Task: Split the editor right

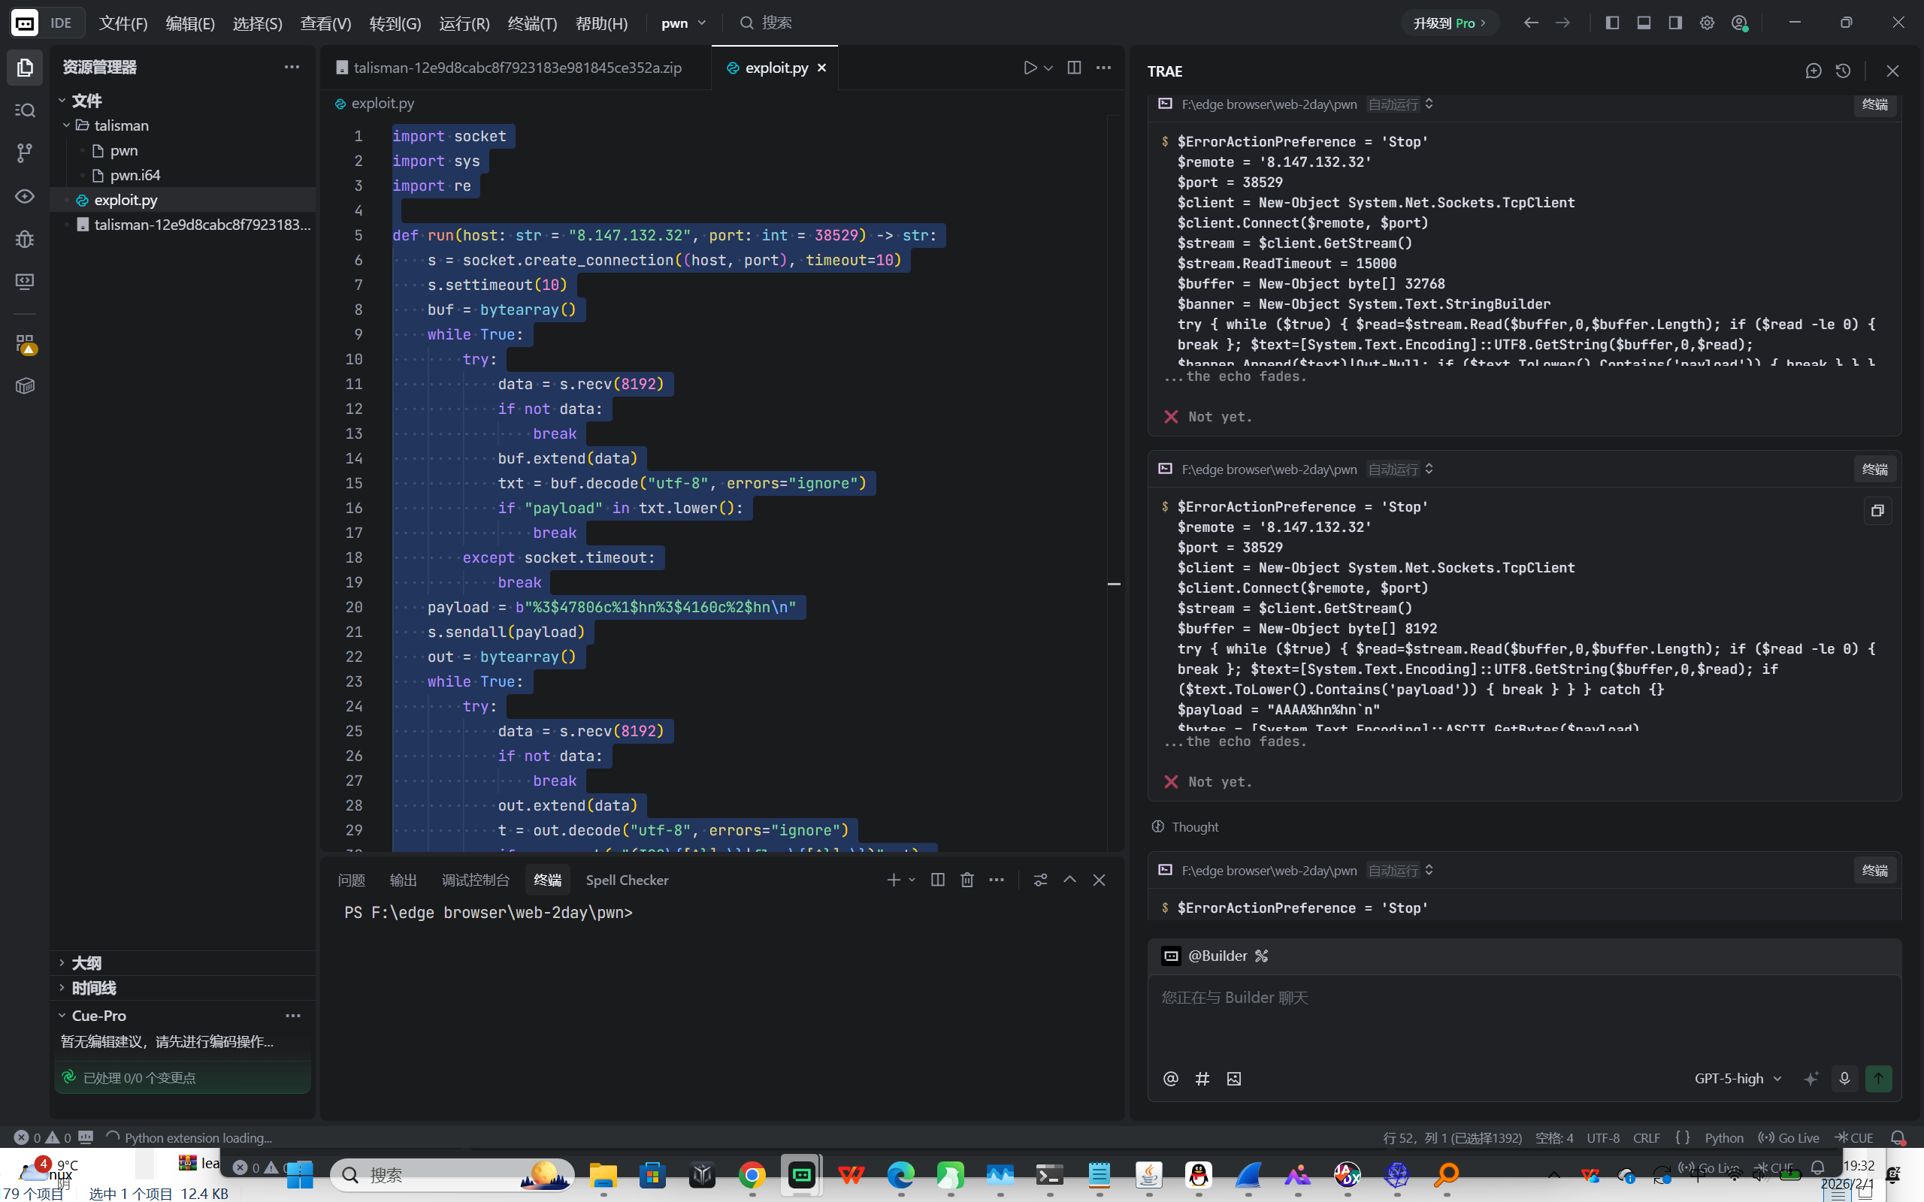Action: [x=1073, y=68]
